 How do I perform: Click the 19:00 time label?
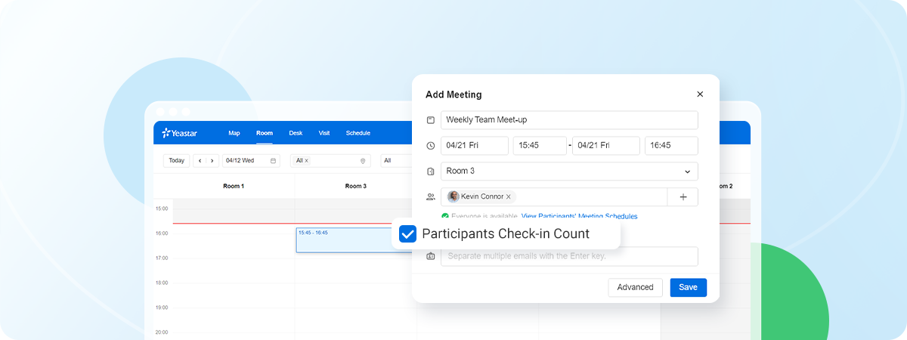click(162, 308)
